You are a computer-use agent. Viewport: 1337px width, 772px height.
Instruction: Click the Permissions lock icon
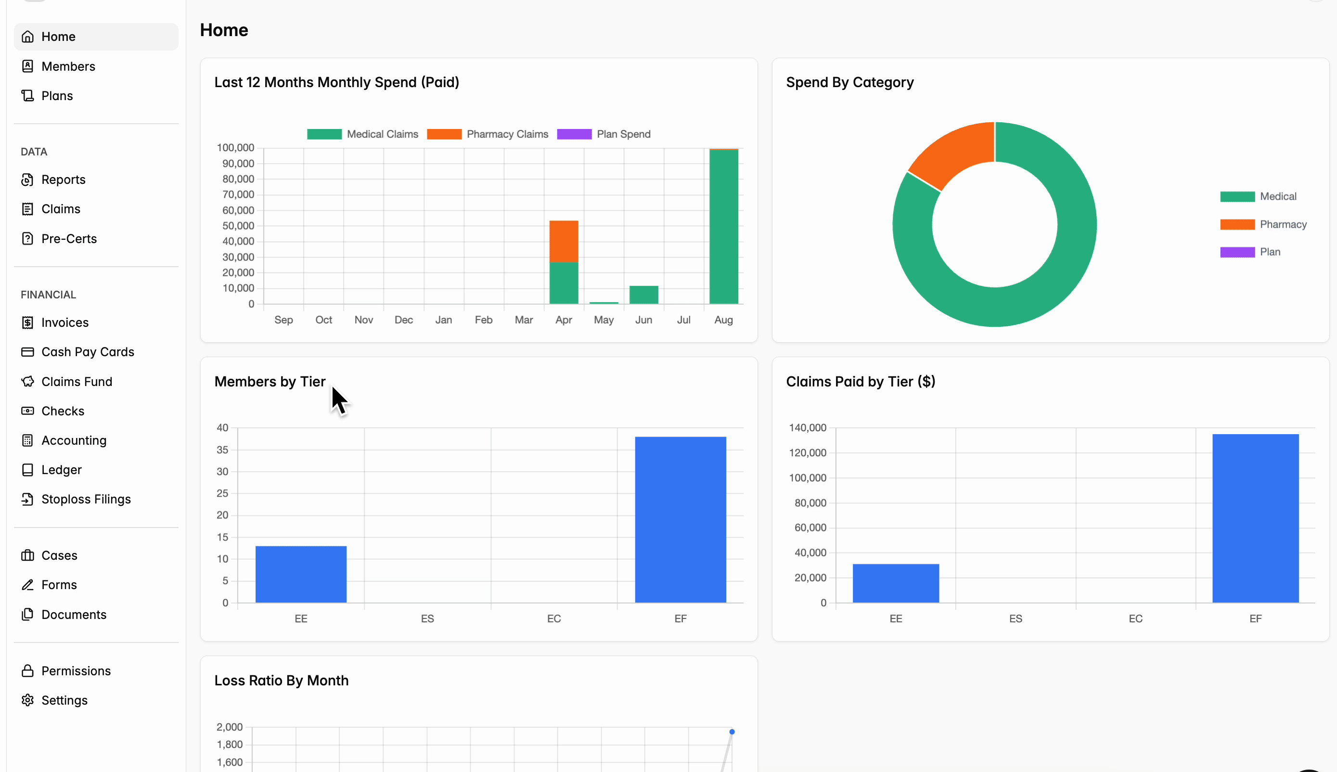point(27,671)
